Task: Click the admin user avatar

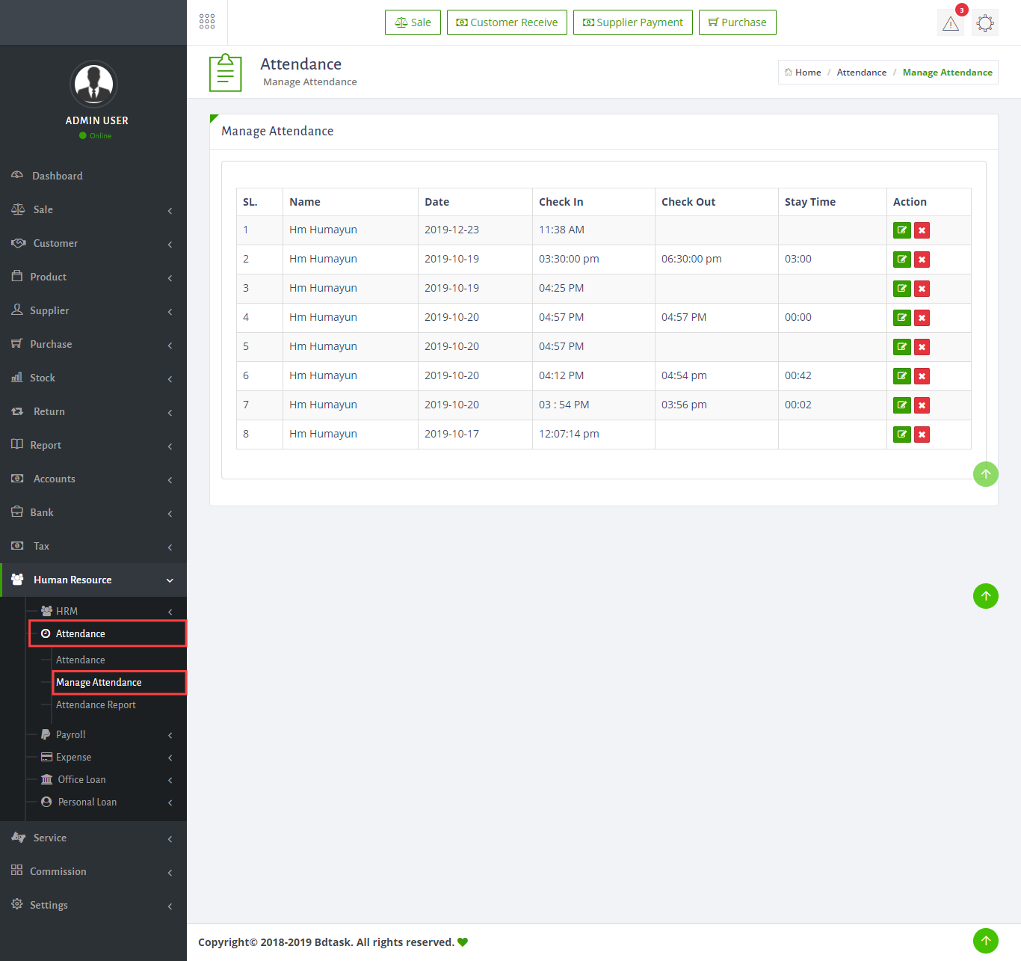Action: tap(93, 85)
